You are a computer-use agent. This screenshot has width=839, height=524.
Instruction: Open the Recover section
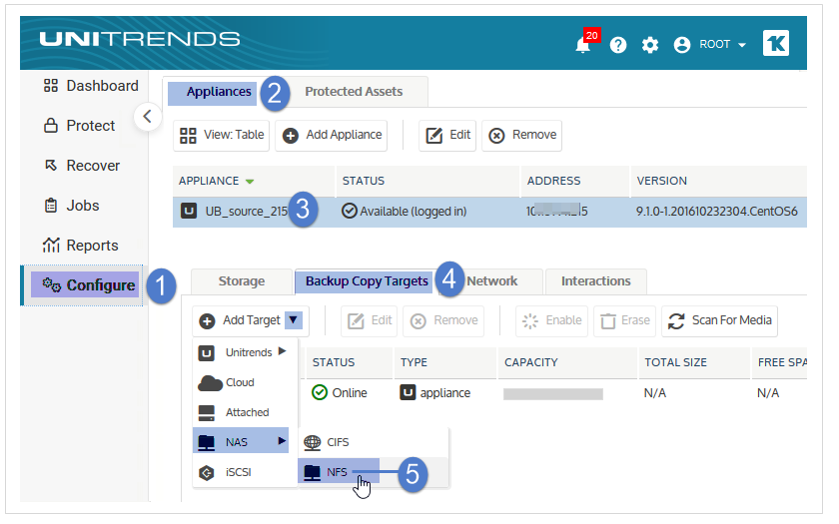(x=82, y=166)
